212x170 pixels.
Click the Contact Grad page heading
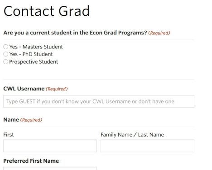pos(47,11)
